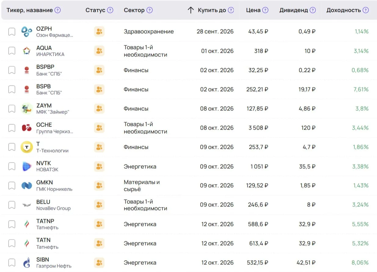
Task: Open the GMKN ticker link
Action: [x=45, y=182]
